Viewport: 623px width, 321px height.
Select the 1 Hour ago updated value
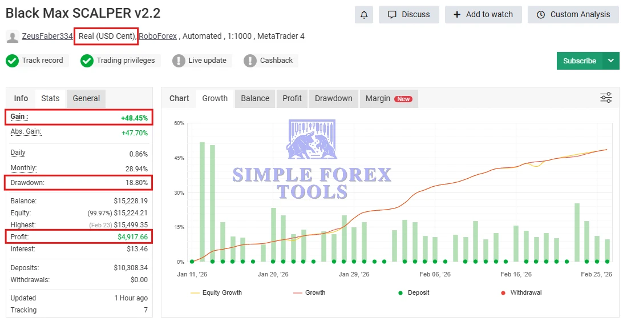click(x=131, y=298)
